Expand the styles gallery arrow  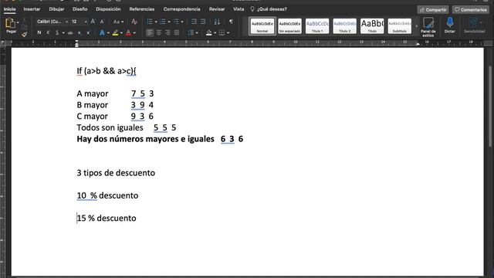(416, 26)
